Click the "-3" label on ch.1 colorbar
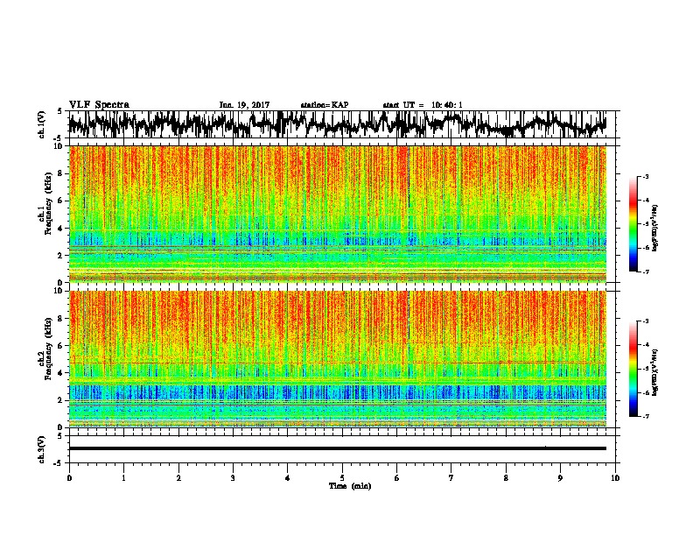Viewport: 693px width, 536px height. 646,176
